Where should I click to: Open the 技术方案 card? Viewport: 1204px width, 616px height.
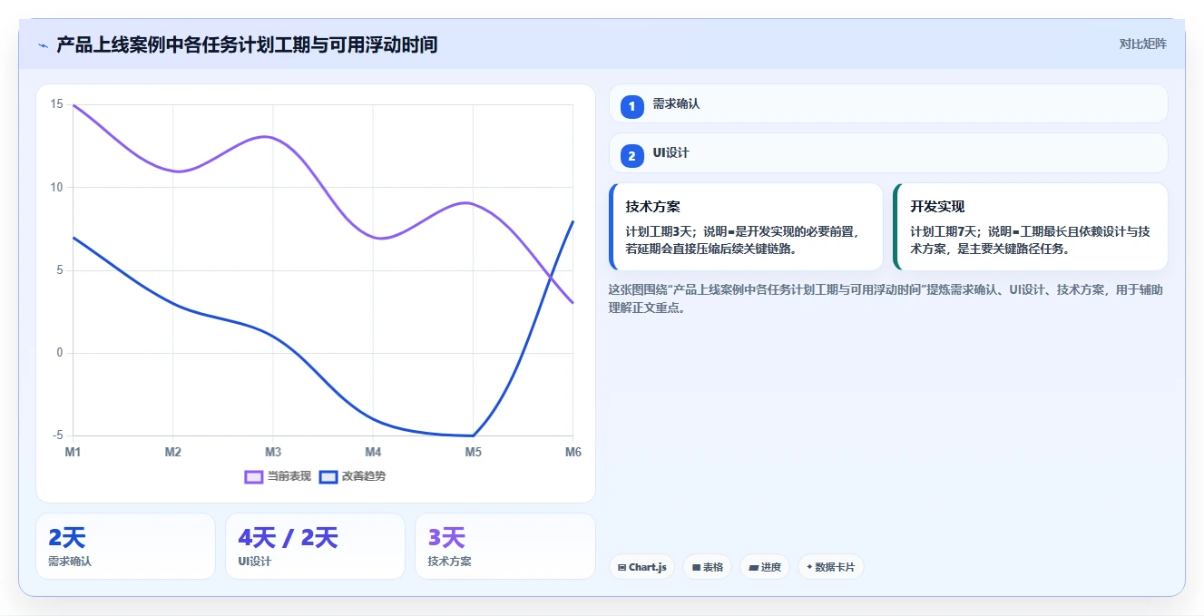(746, 227)
